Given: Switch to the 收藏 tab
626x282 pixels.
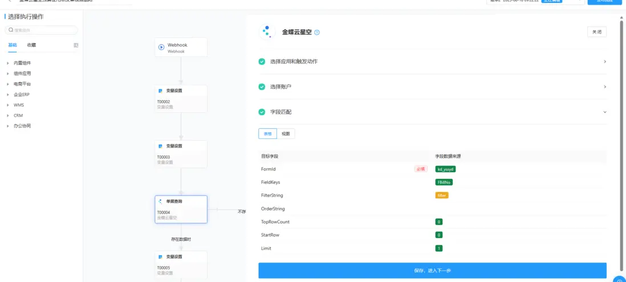Looking at the screenshot, I should (31, 45).
